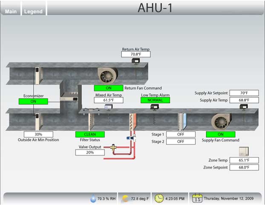
Task: Click the heating coil in the duct
Action: point(133,122)
